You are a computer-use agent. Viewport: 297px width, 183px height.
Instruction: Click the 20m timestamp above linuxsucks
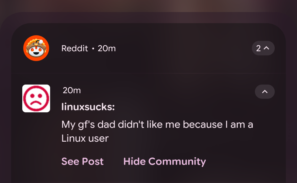point(72,90)
